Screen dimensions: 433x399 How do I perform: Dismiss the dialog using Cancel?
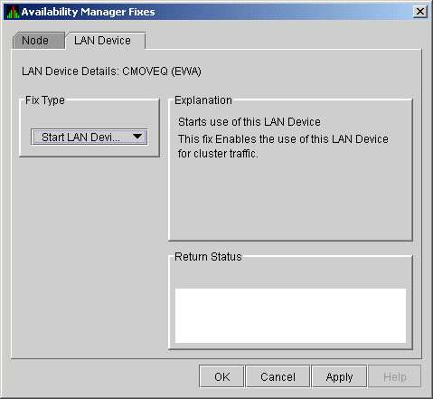click(278, 376)
